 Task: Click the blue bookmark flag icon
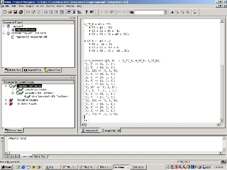pos(172,12)
